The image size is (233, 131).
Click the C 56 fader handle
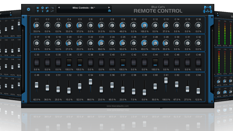(112, 85)
